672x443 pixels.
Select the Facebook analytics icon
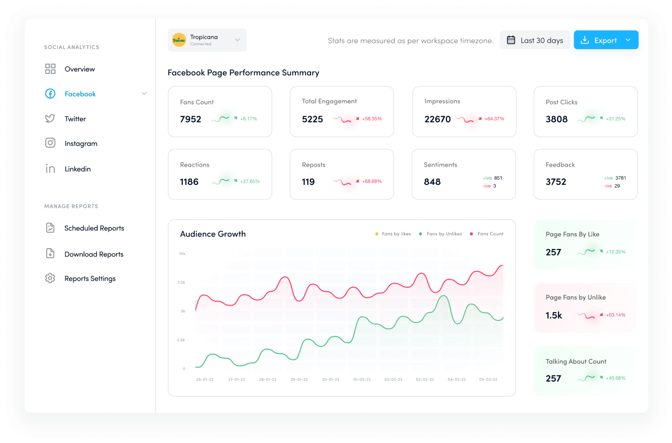pyautogui.click(x=50, y=94)
